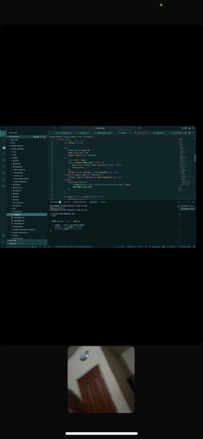
Task: Open Accounts icon at activity bar bottom
Action: [3, 235]
